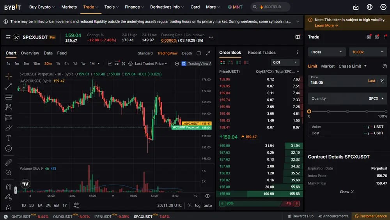Click the USDT/EUR search box
Viewport: 390px width, 220px height.
270,7
